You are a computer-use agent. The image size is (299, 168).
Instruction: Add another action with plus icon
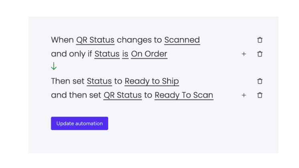[244, 95]
